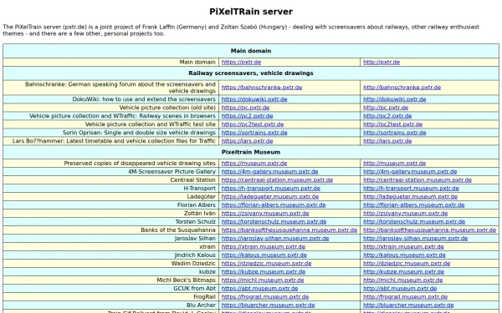Click the 'Banks of the Susquehanna' row label
Image resolution: width=502 pixels, height=313 pixels.
[x=178, y=230]
